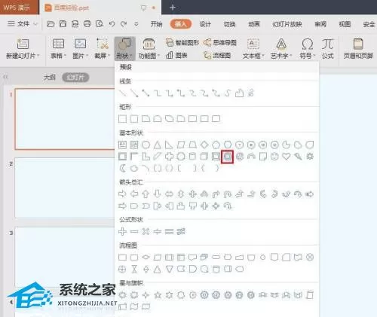Pick the heart shape in basic shapes

(x=287, y=157)
